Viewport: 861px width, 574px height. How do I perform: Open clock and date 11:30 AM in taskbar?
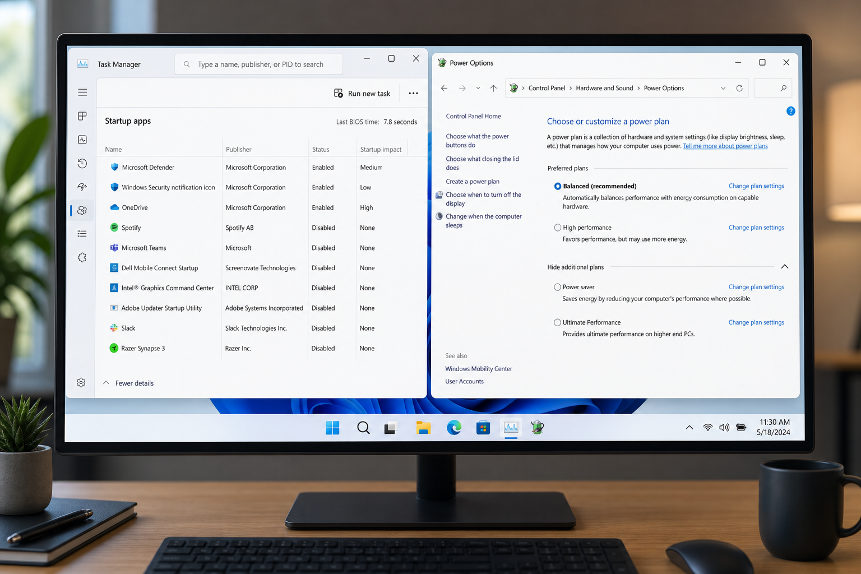pos(774,427)
